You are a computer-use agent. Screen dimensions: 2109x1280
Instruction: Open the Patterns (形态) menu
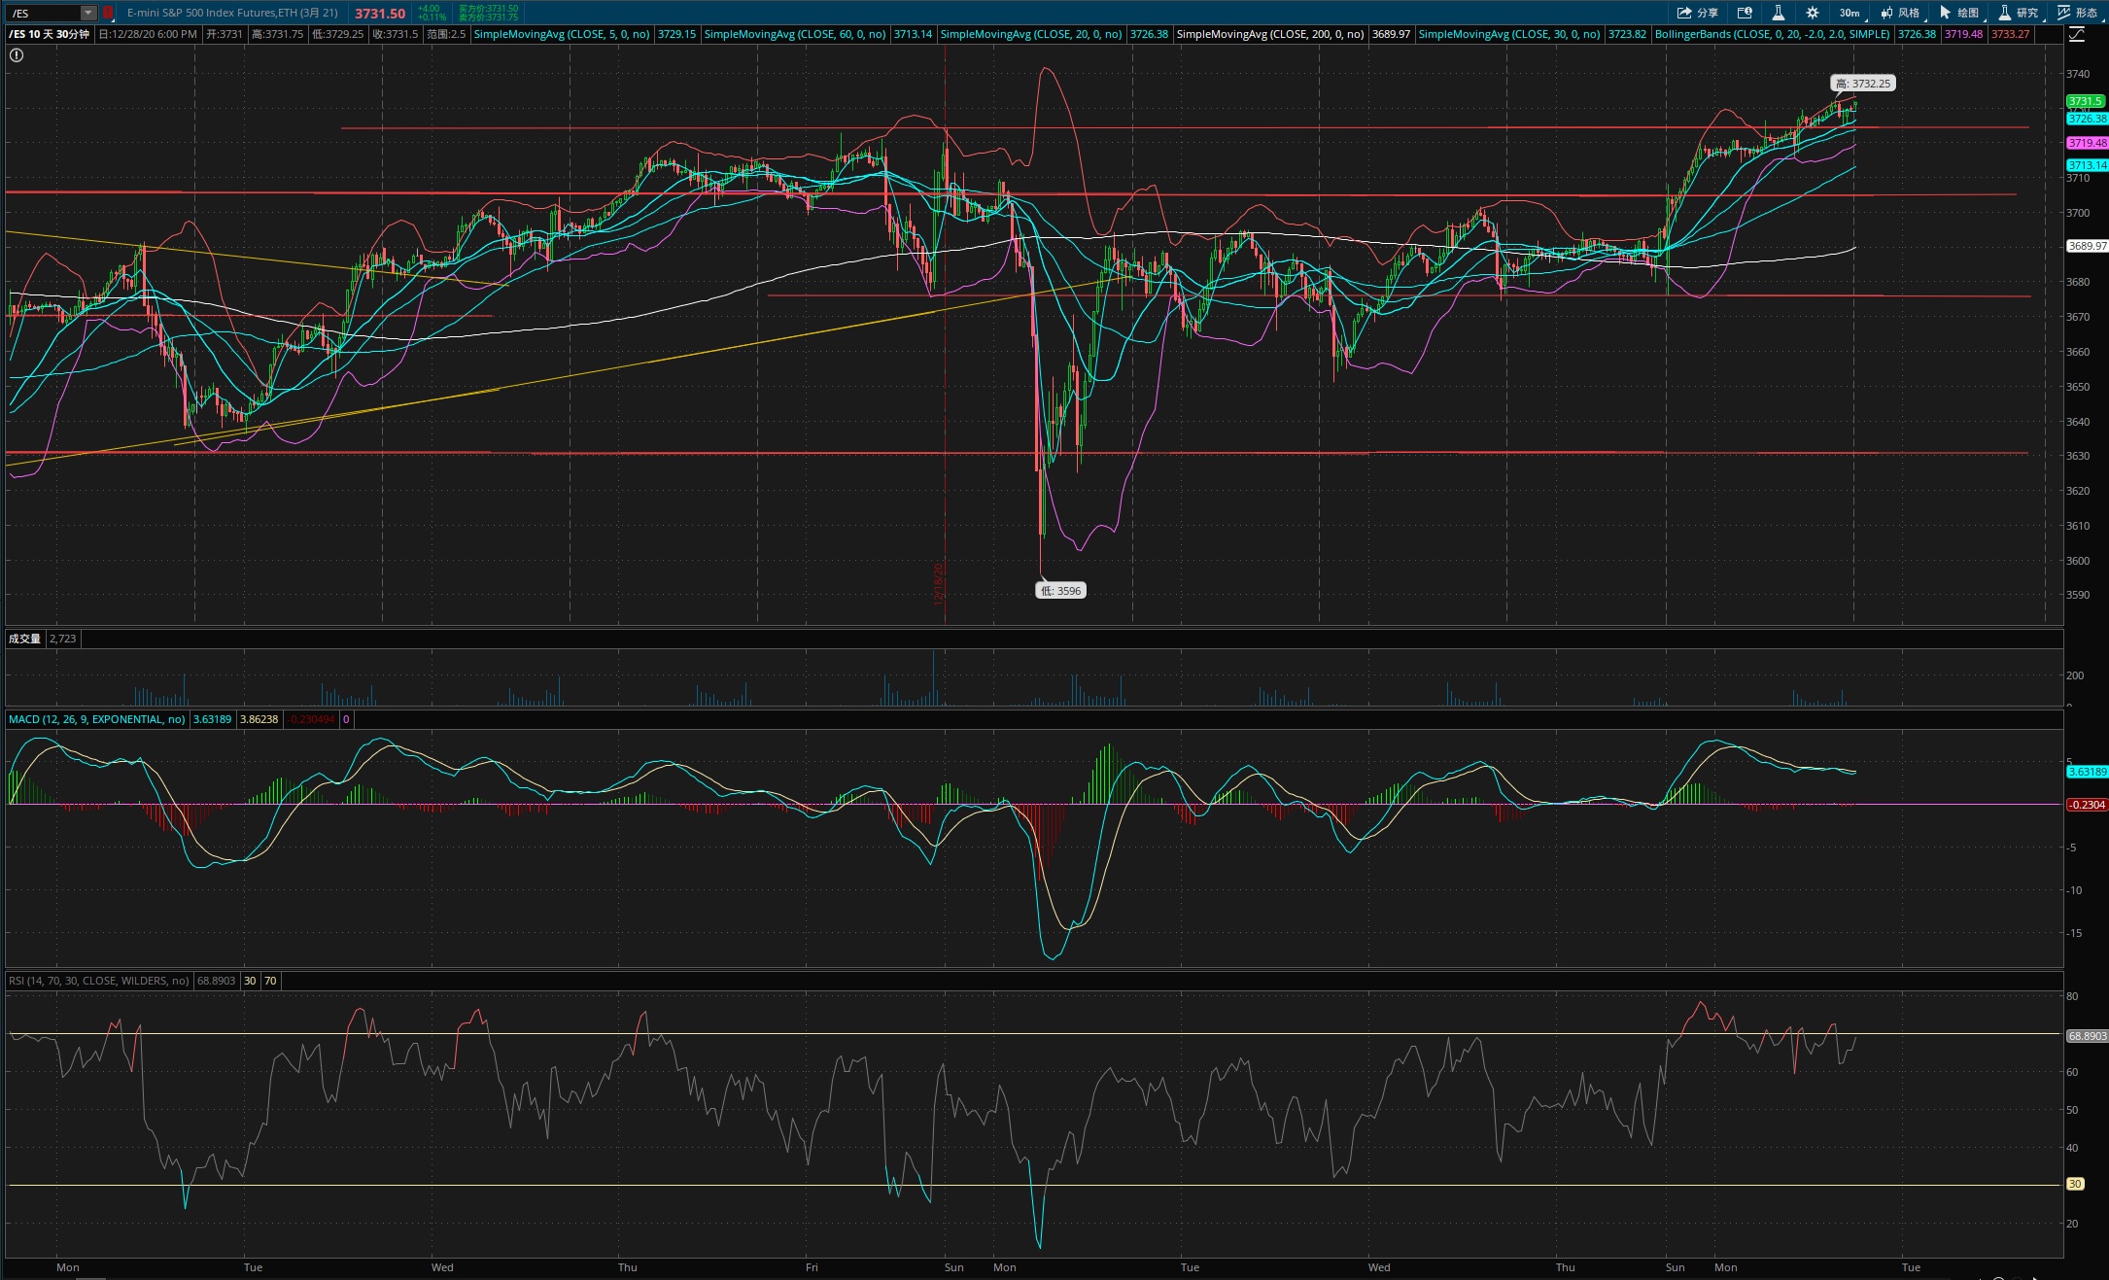pyautogui.click(x=2078, y=13)
